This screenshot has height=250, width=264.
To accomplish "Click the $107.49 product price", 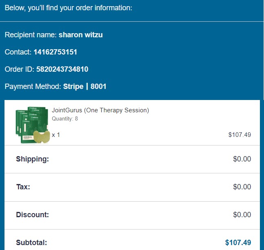I will coord(239,134).
